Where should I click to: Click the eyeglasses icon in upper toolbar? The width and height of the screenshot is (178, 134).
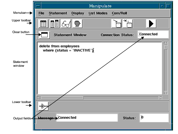point(66,24)
